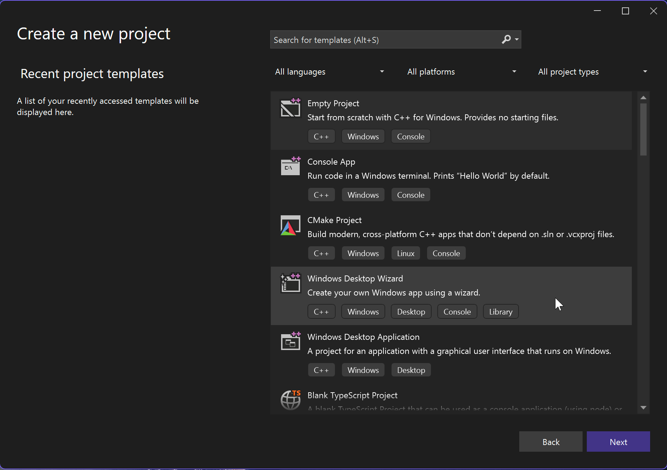Click the search magnifier icon
667x470 pixels.
click(506, 39)
